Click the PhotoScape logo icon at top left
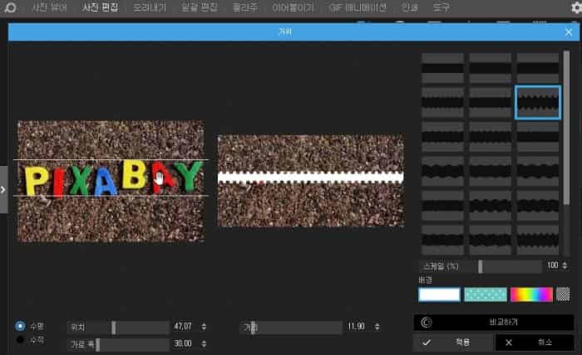This screenshot has width=582, height=355. pyautogui.click(x=10, y=7)
